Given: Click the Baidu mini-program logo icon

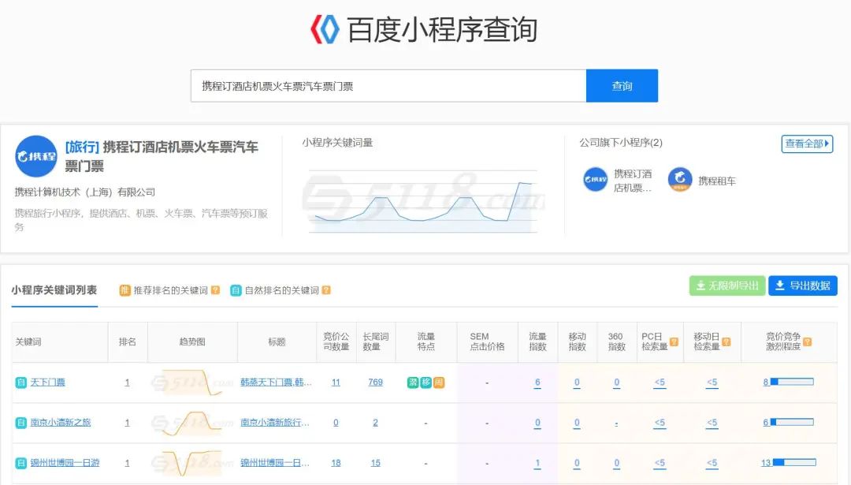Looking at the screenshot, I should tap(325, 29).
